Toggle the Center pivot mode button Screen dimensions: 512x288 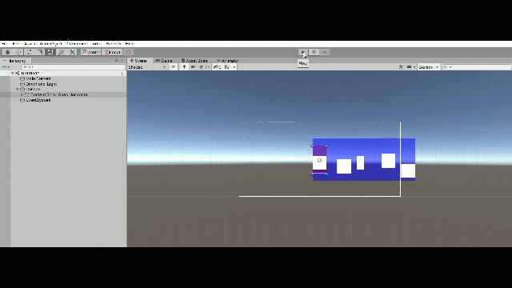point(90,52)
